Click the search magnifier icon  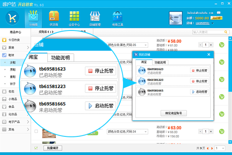tap(226, 32)
